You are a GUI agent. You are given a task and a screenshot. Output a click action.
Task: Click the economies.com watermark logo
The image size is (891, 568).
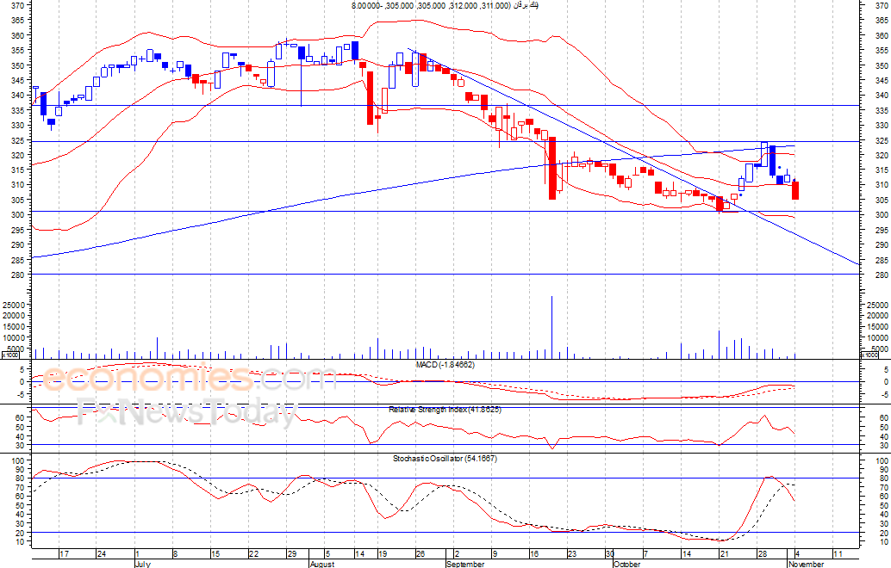tap(190, 378)
